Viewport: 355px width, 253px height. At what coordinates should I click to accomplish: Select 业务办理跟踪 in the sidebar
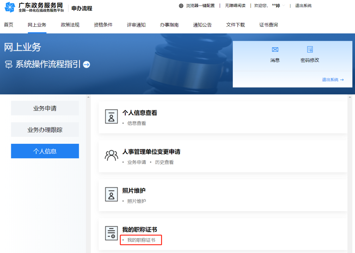[x=45, y=130]
